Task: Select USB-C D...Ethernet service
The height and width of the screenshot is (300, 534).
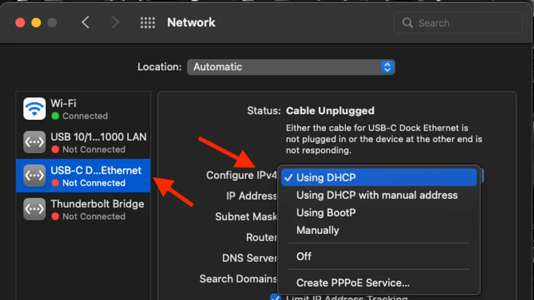Action: click(83, 176)
